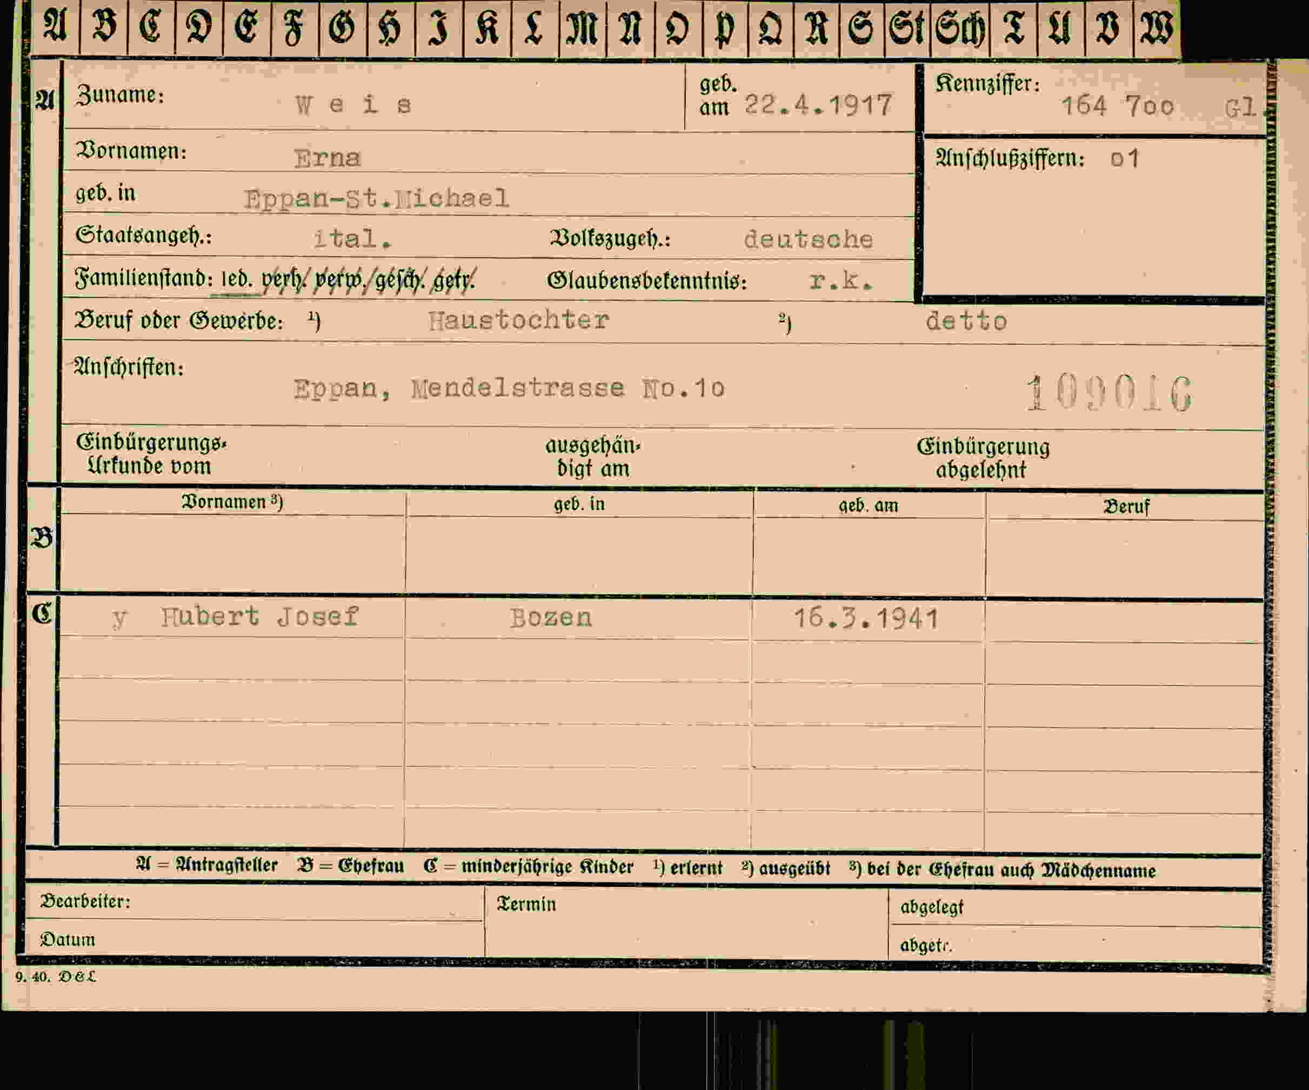Select the letter R index tab
1309x1090 pixels.
tap(817, 28)
